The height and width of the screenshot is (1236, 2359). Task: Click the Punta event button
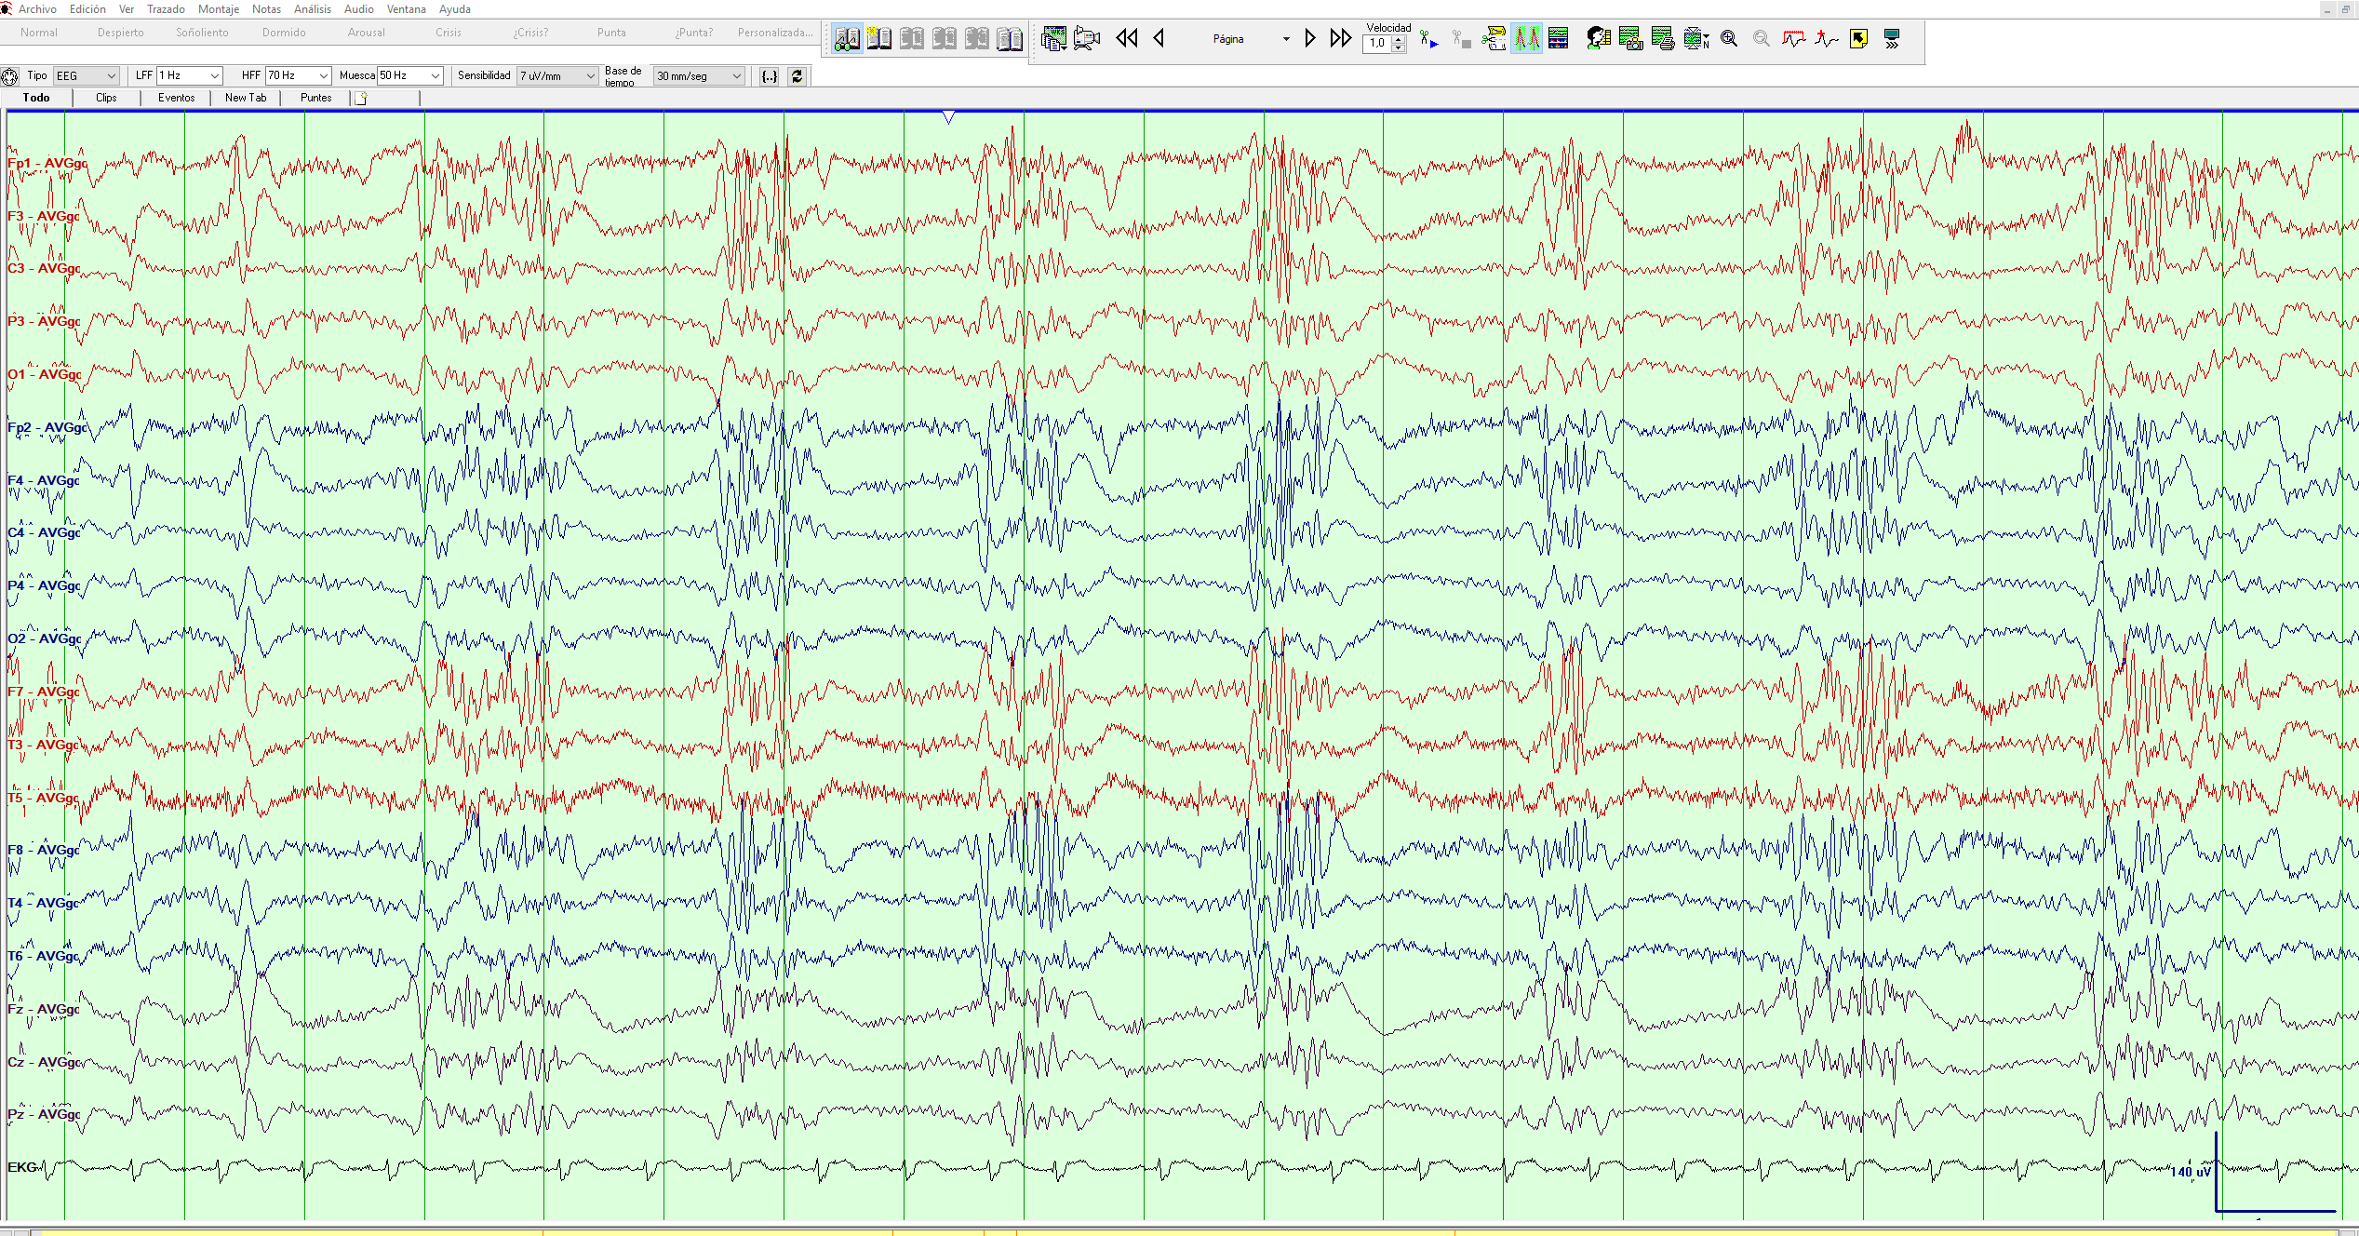611,33
